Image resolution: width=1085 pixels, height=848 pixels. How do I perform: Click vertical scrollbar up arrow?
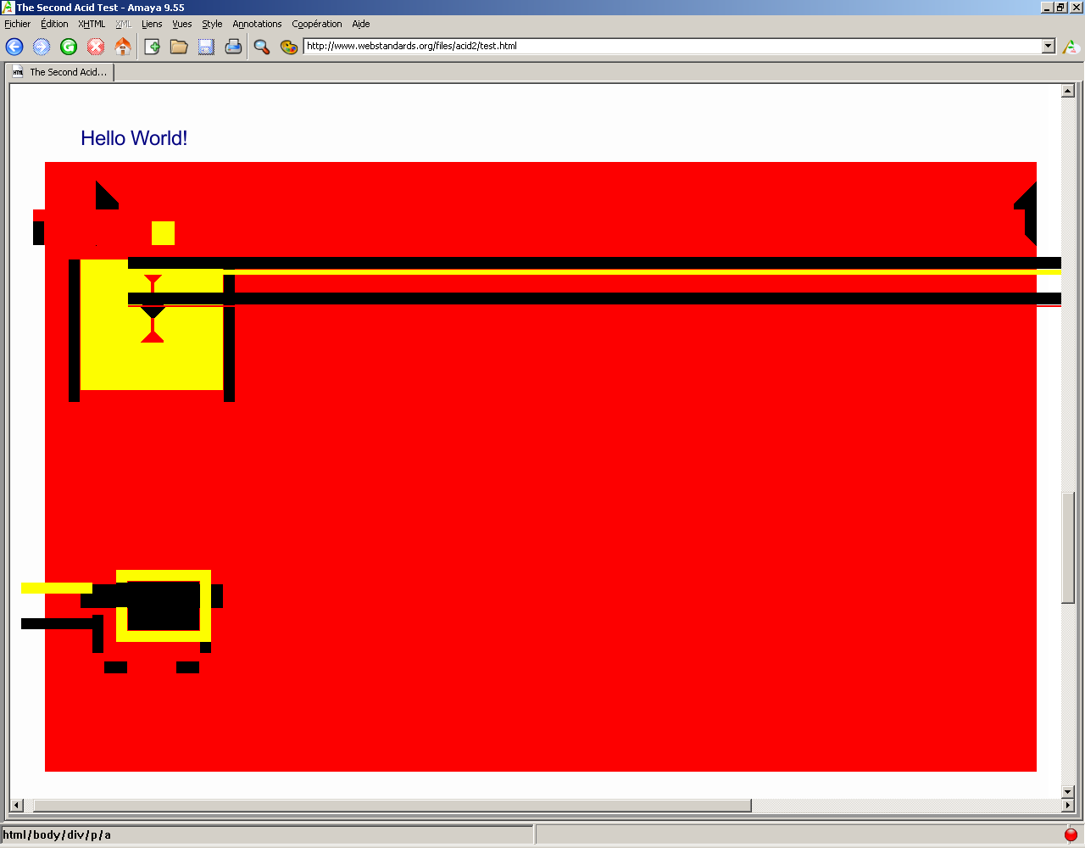(x=1068, y=91)
